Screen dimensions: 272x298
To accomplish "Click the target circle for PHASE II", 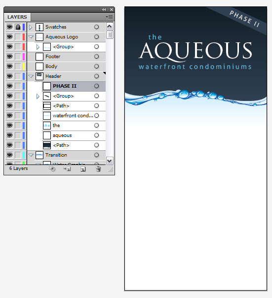I will [x=97, y=86].
